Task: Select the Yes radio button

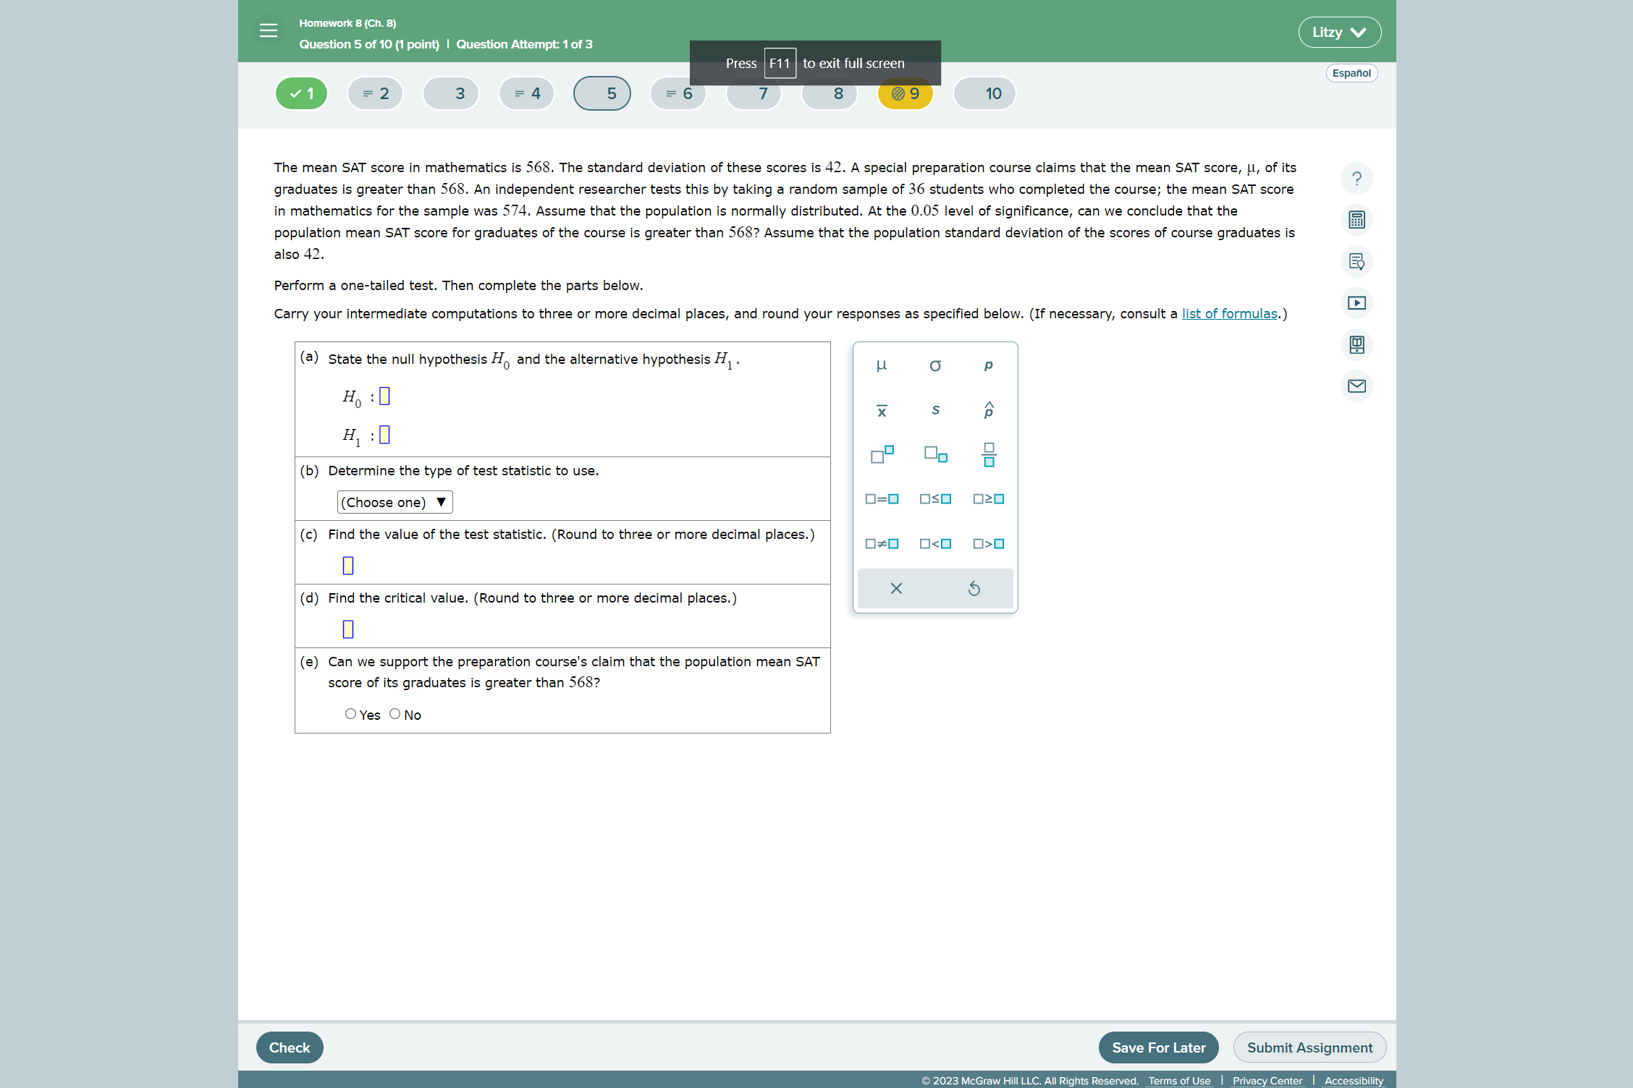Action: (350, 714)
